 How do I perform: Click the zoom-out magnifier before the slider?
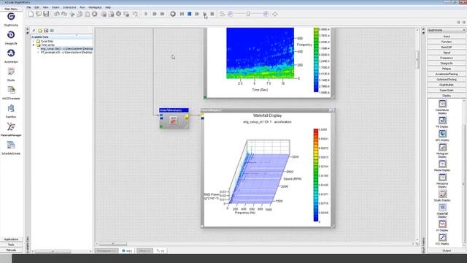[231, 14]
